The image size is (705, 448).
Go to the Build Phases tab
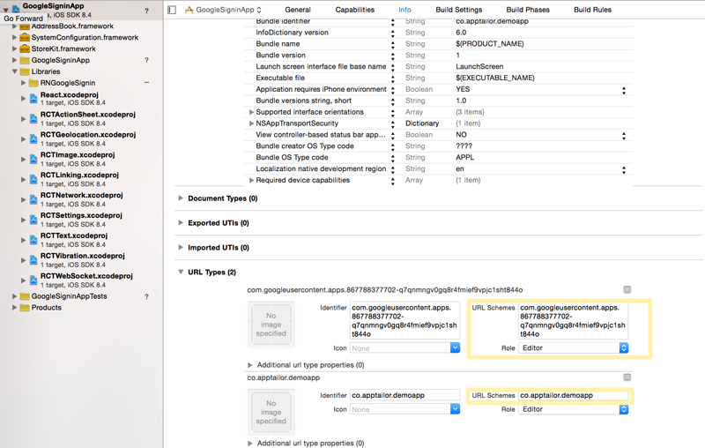pyautogui.click(x=528, y=10)
